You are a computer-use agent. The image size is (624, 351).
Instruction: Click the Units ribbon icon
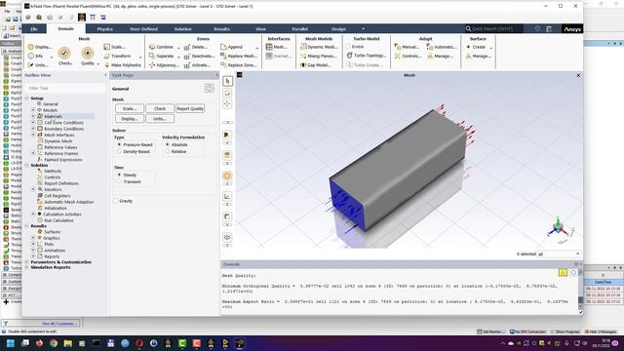(38, 65)
